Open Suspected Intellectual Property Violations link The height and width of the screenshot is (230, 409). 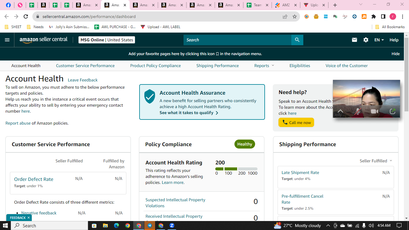[175, 203]
